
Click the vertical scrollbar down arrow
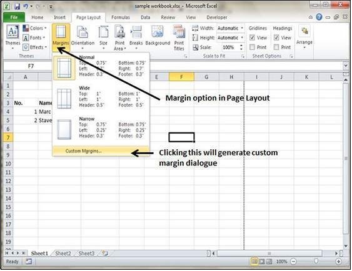(x=346, y=246)
